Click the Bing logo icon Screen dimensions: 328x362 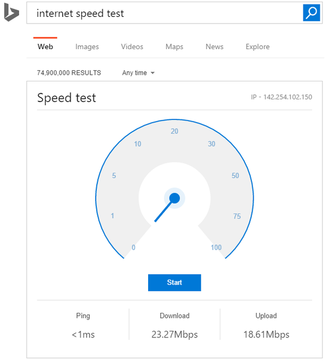(x=11, y=13)
